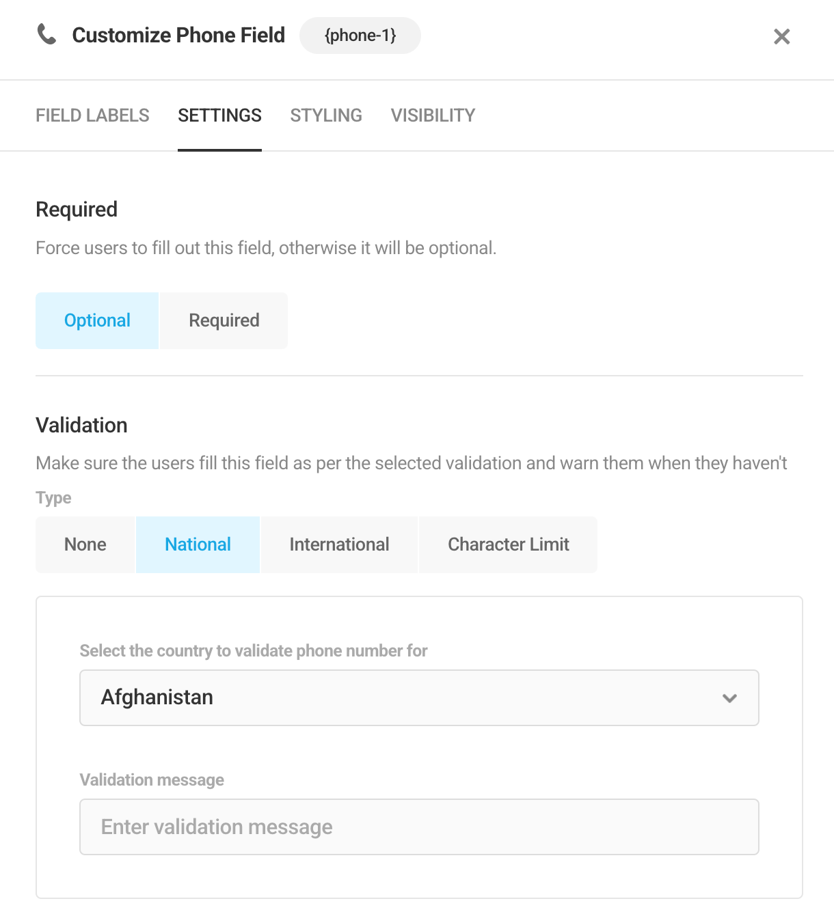834x914 pixels.
Task: Close the Customize Phone Field panel
Action: [x=781, y=36]
